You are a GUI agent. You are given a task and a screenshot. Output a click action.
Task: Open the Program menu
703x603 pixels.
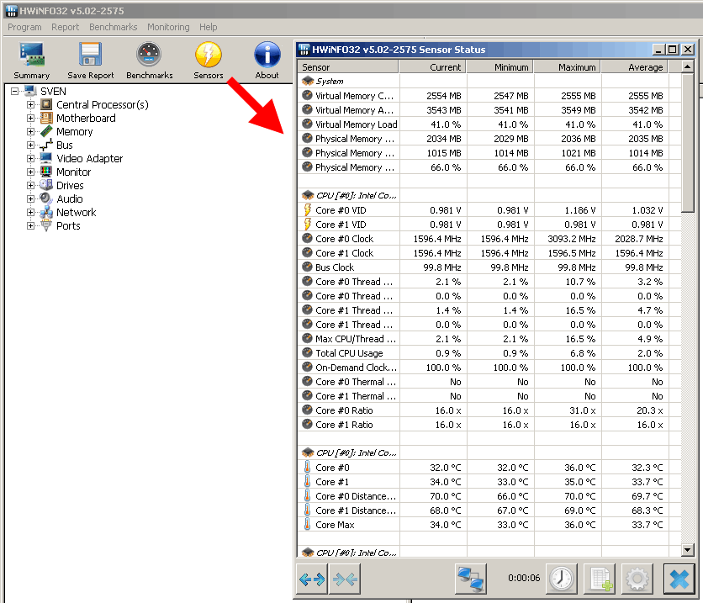coord(24,27)
